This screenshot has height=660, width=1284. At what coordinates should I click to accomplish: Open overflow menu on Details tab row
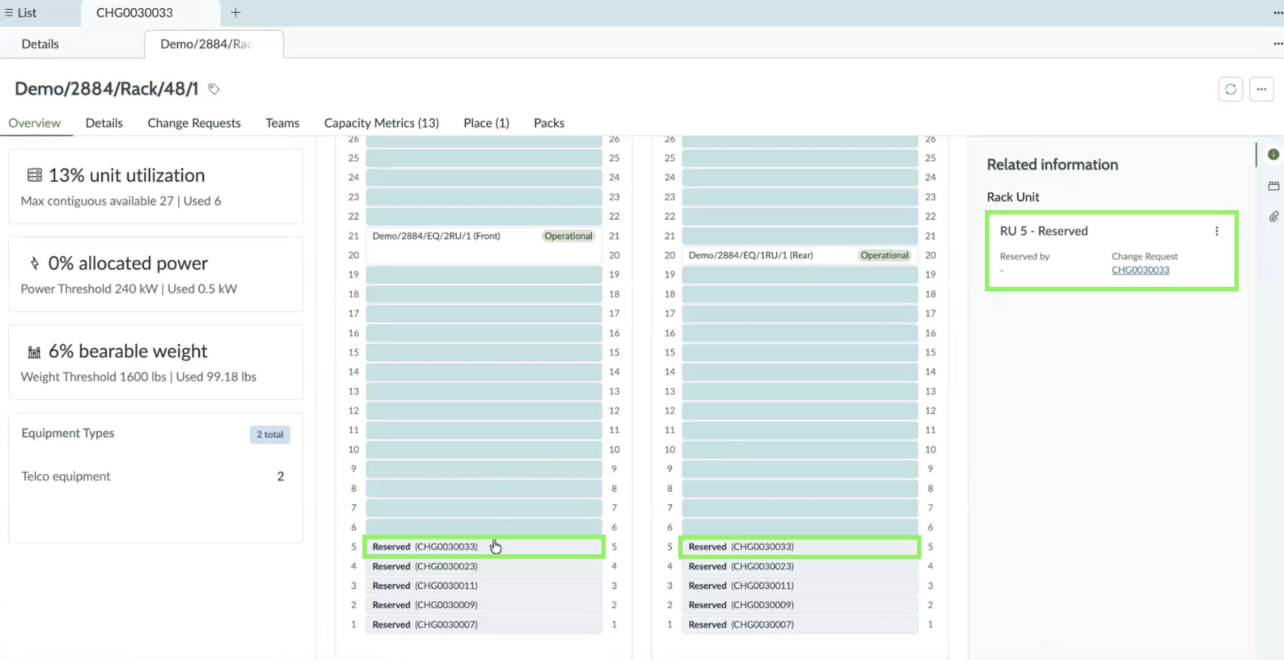click(x=1278, y=44)
